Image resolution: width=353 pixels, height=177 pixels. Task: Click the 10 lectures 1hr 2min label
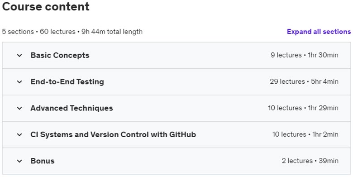(305, 134)
